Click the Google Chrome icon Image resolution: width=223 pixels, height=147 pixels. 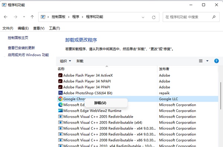[x=61, y=99]
